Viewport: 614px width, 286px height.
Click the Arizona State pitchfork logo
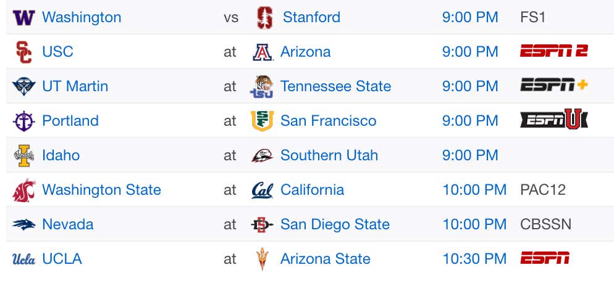pyautogui.click(x=263, y=259)
